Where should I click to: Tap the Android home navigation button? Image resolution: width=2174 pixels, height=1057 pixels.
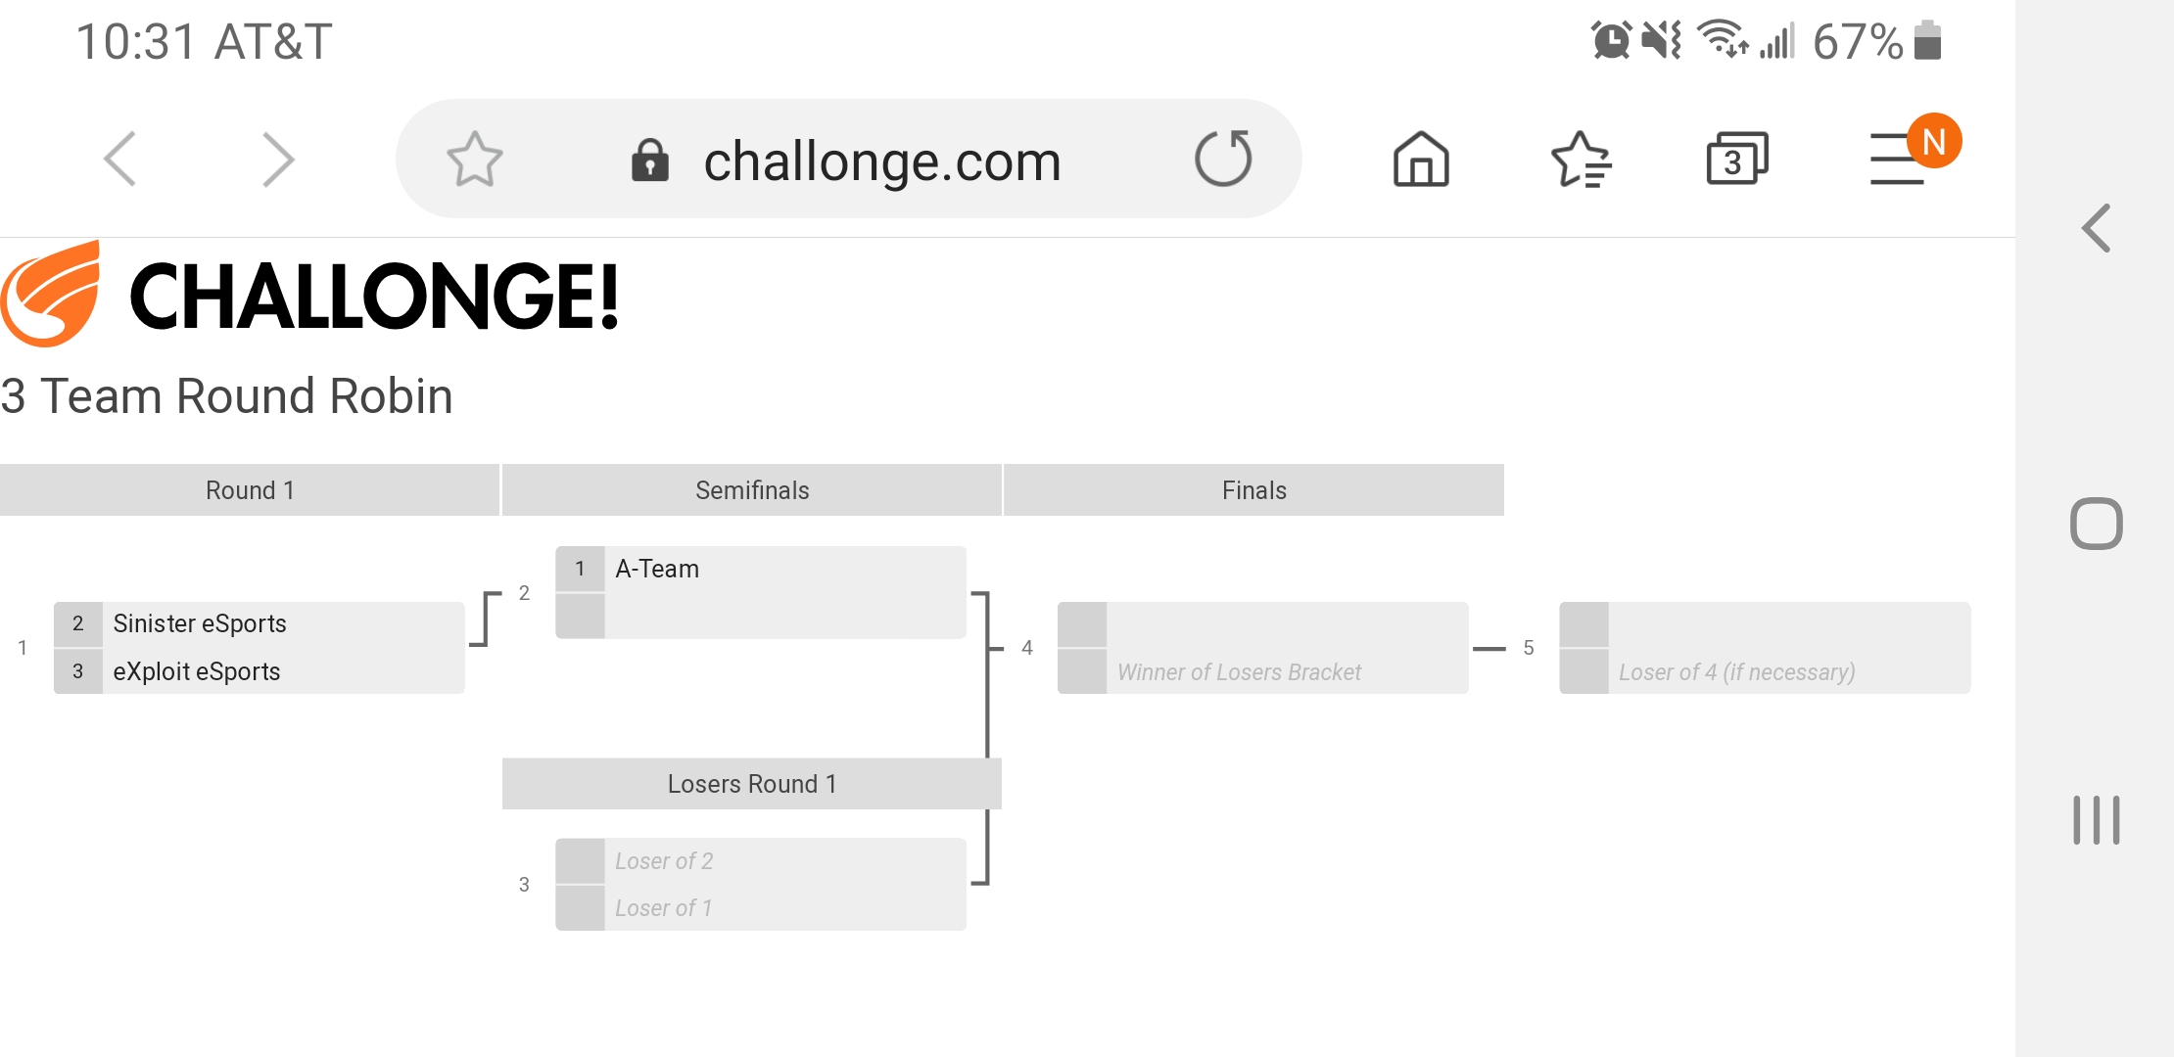pos(2096,524)
